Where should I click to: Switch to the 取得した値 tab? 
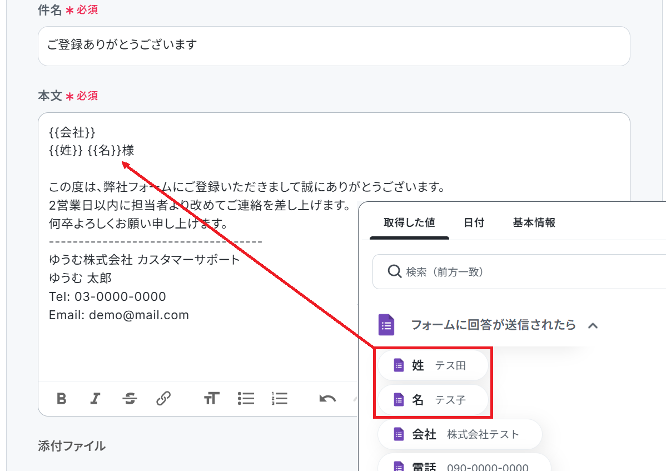tap(409, 223)
